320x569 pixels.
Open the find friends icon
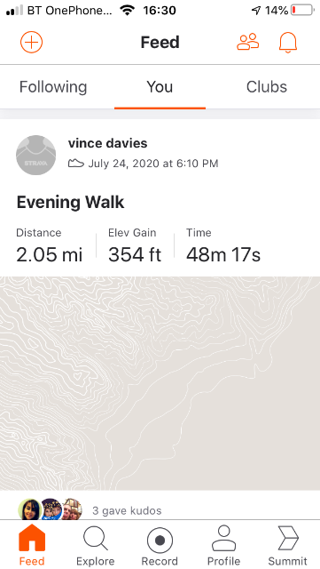[x=248, y=42]
